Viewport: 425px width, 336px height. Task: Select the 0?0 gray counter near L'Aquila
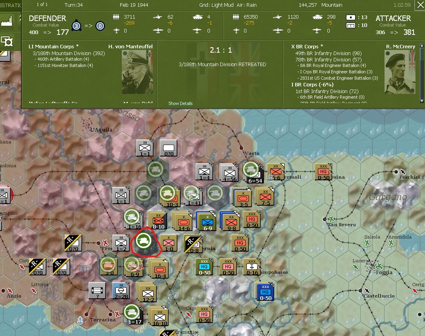pyautogui.click(x=169, y=148)
